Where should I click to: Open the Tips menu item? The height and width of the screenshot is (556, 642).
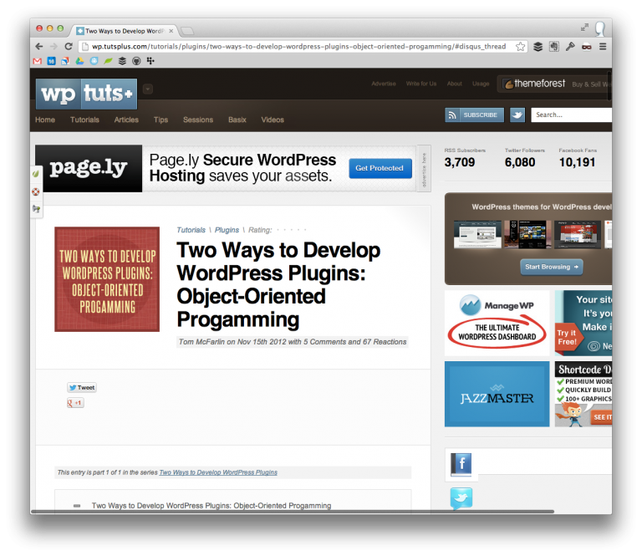pos(160,120)
